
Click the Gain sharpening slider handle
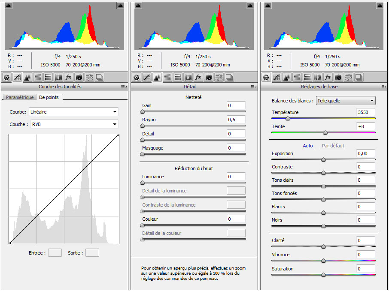point(143,112)
